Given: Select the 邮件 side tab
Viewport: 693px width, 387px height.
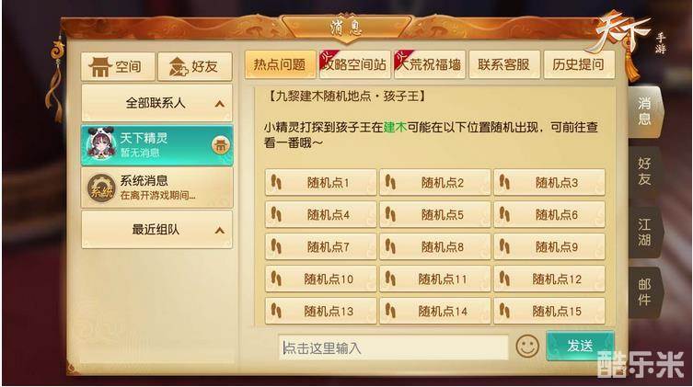Looking at the screenshot, I should coord(645,292).
